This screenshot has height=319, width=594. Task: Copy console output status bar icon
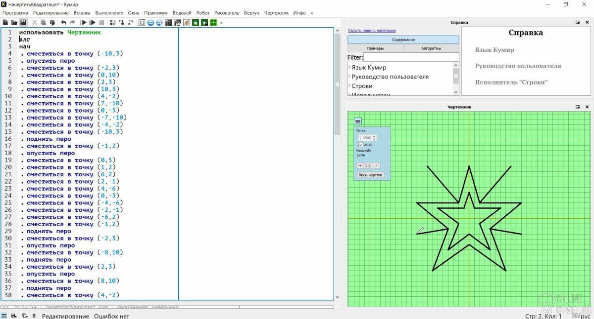(x=25, y=316)
